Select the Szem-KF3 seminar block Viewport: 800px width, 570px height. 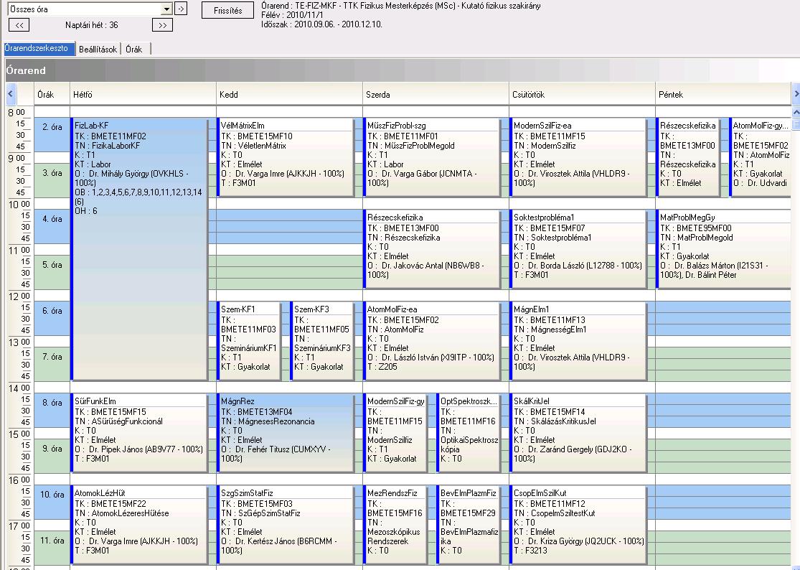pos(322,342)
